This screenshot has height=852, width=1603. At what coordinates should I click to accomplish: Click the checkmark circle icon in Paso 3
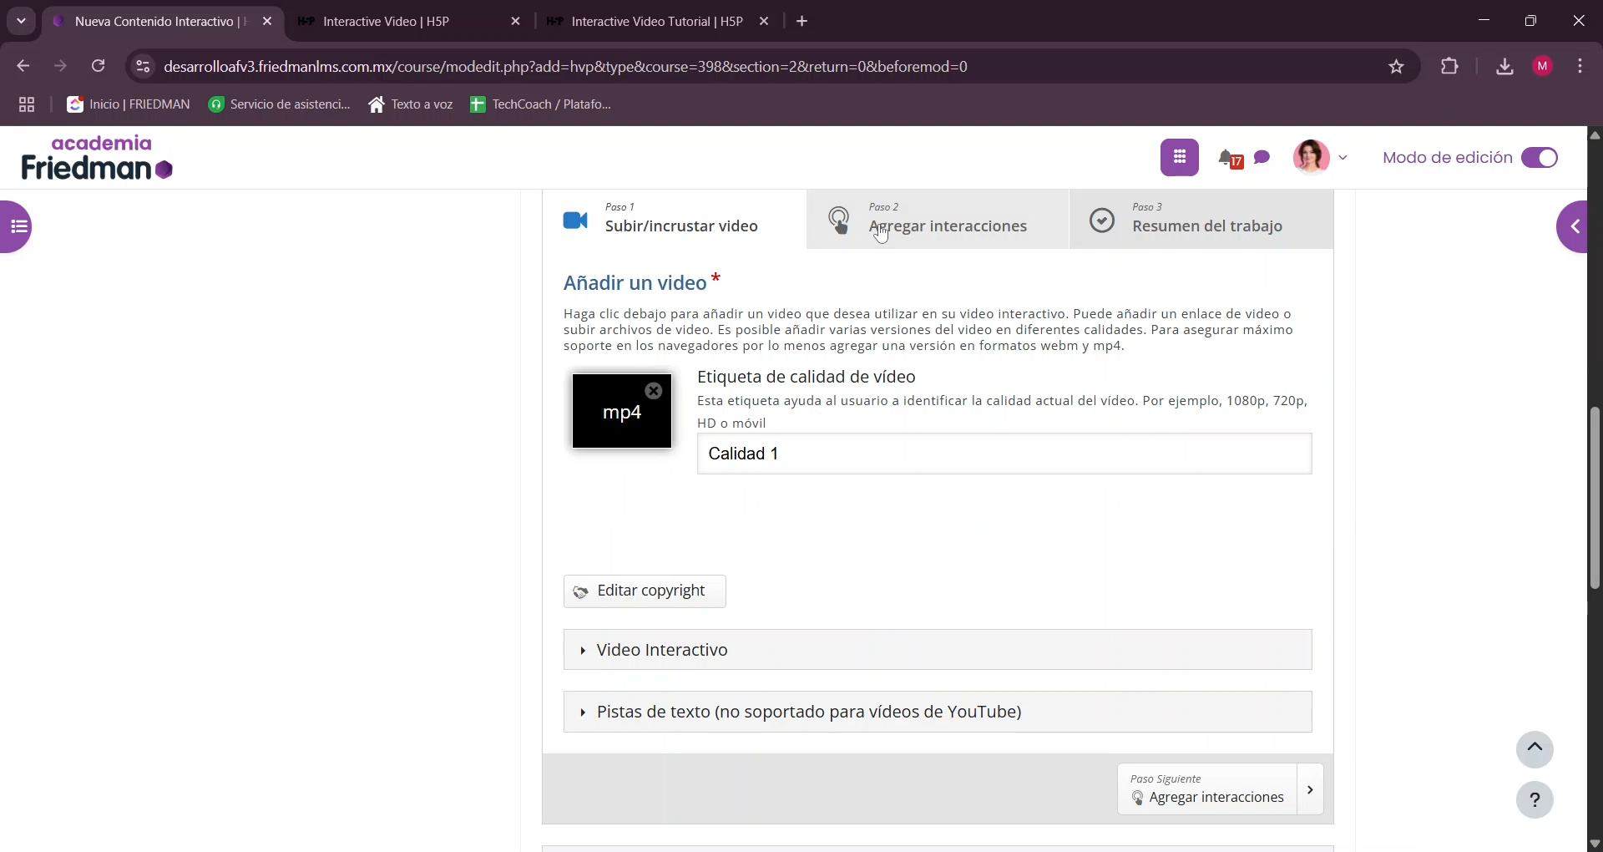pos(1102,221)
